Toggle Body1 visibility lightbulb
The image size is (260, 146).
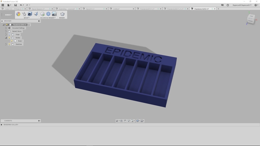click(12, 41)
